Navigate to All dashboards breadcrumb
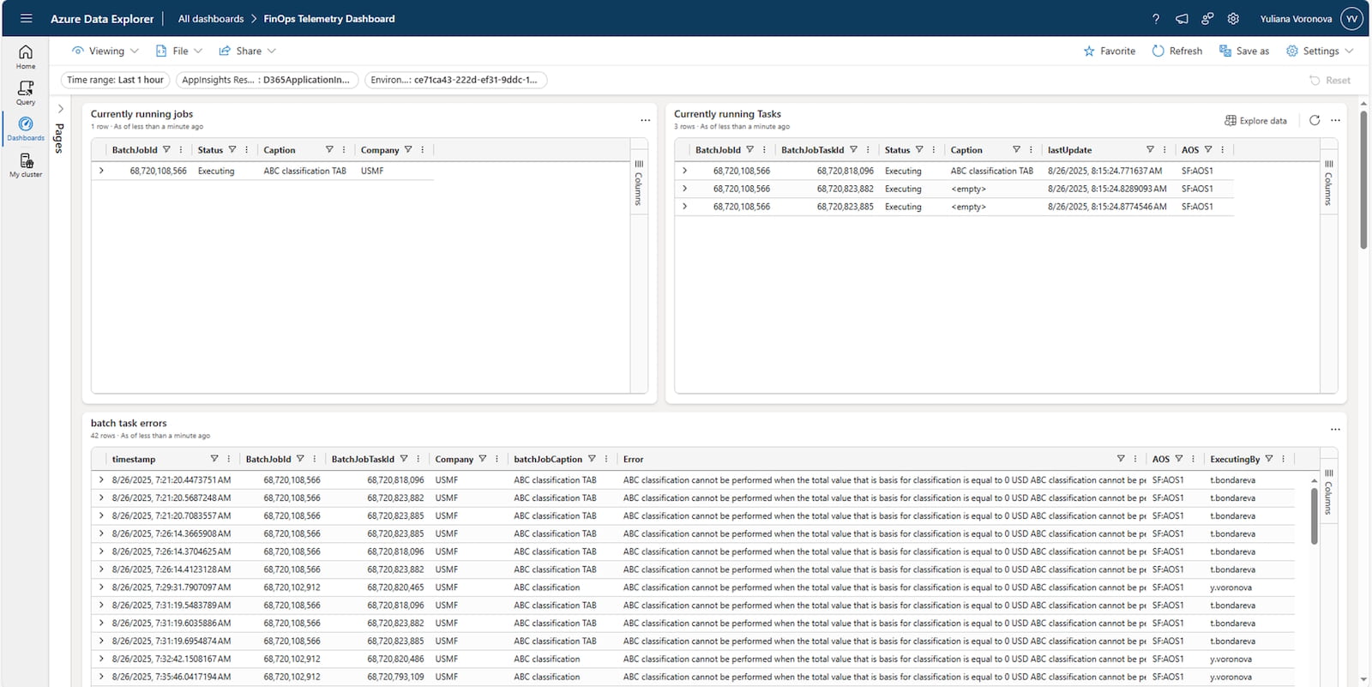Screen dimensions: 1372x687 tap(210, 18)
